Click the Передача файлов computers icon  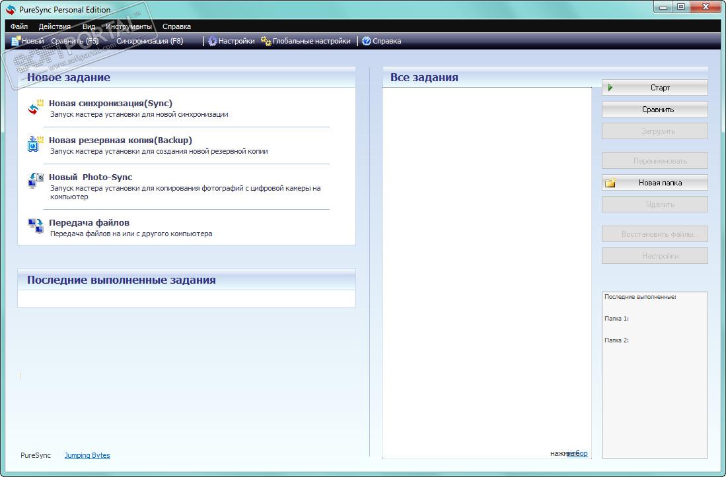[35, 226]
